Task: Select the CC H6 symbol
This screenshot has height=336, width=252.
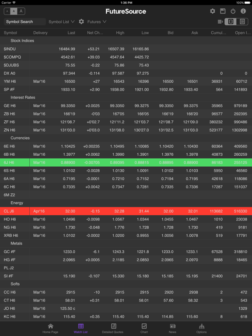Action: [10, 292]
